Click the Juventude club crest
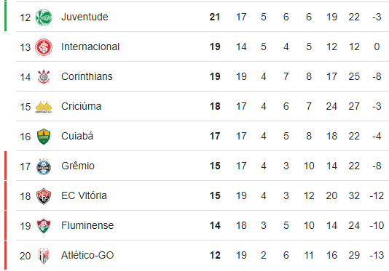This screenshot has width=389, height=271. click(44, 17)
